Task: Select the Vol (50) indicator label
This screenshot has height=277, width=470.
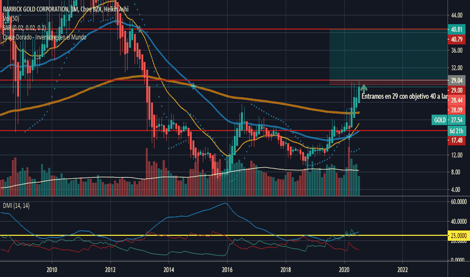Action: (x=11, y=19)
